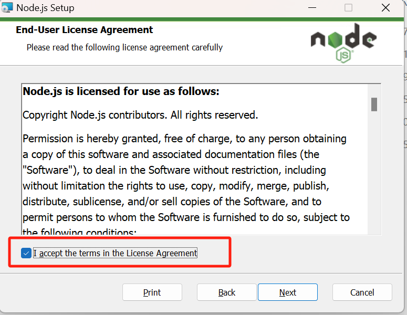Screen dimensions: 407x315
Task: Click the scrollbar track below the thumb
Action: 374,173
